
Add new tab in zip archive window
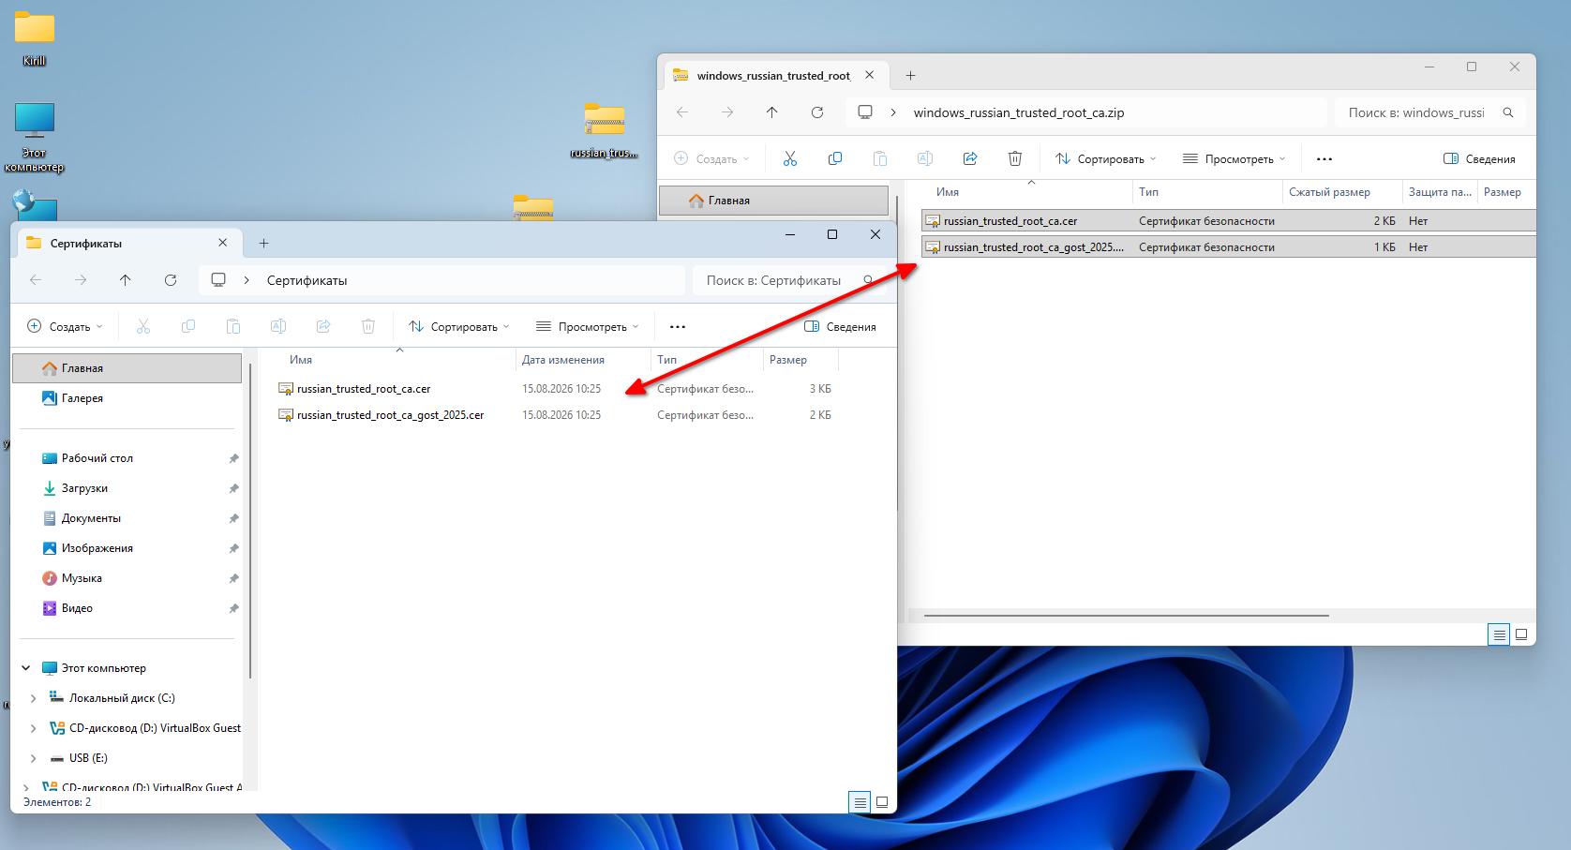point(911,76)
